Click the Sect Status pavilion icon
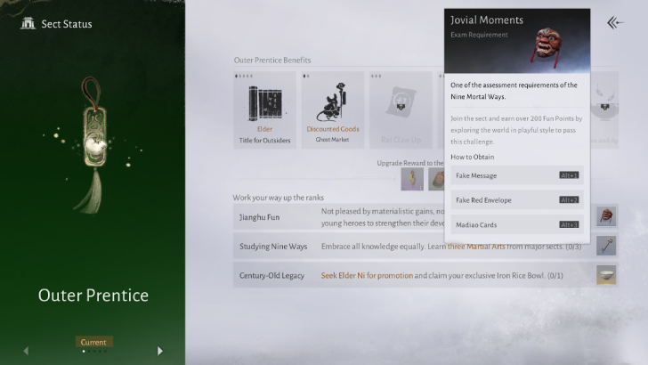Screen dimensions: 648x365 [x=28, y=23]
